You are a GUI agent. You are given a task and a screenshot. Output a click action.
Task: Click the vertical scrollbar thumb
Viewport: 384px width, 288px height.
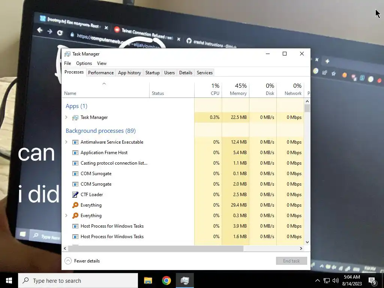pos(307,108)
